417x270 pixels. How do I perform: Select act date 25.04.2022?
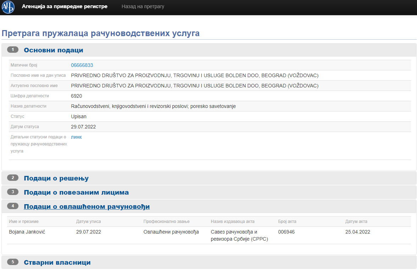point(358,232)
